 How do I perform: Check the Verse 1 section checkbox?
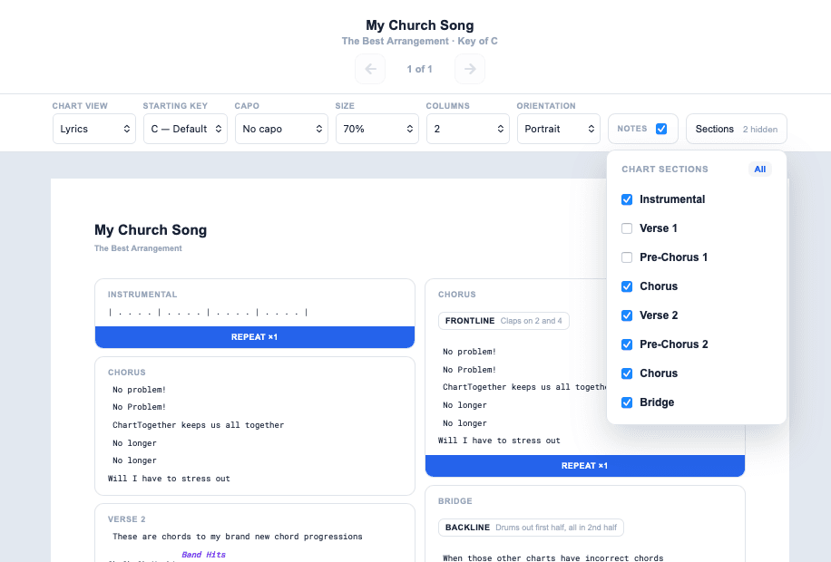[627, 228]
